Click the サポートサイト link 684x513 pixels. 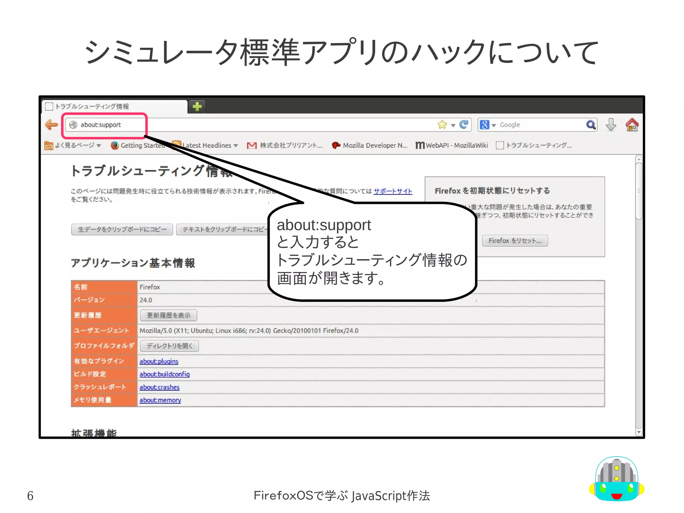coord(393,191)
